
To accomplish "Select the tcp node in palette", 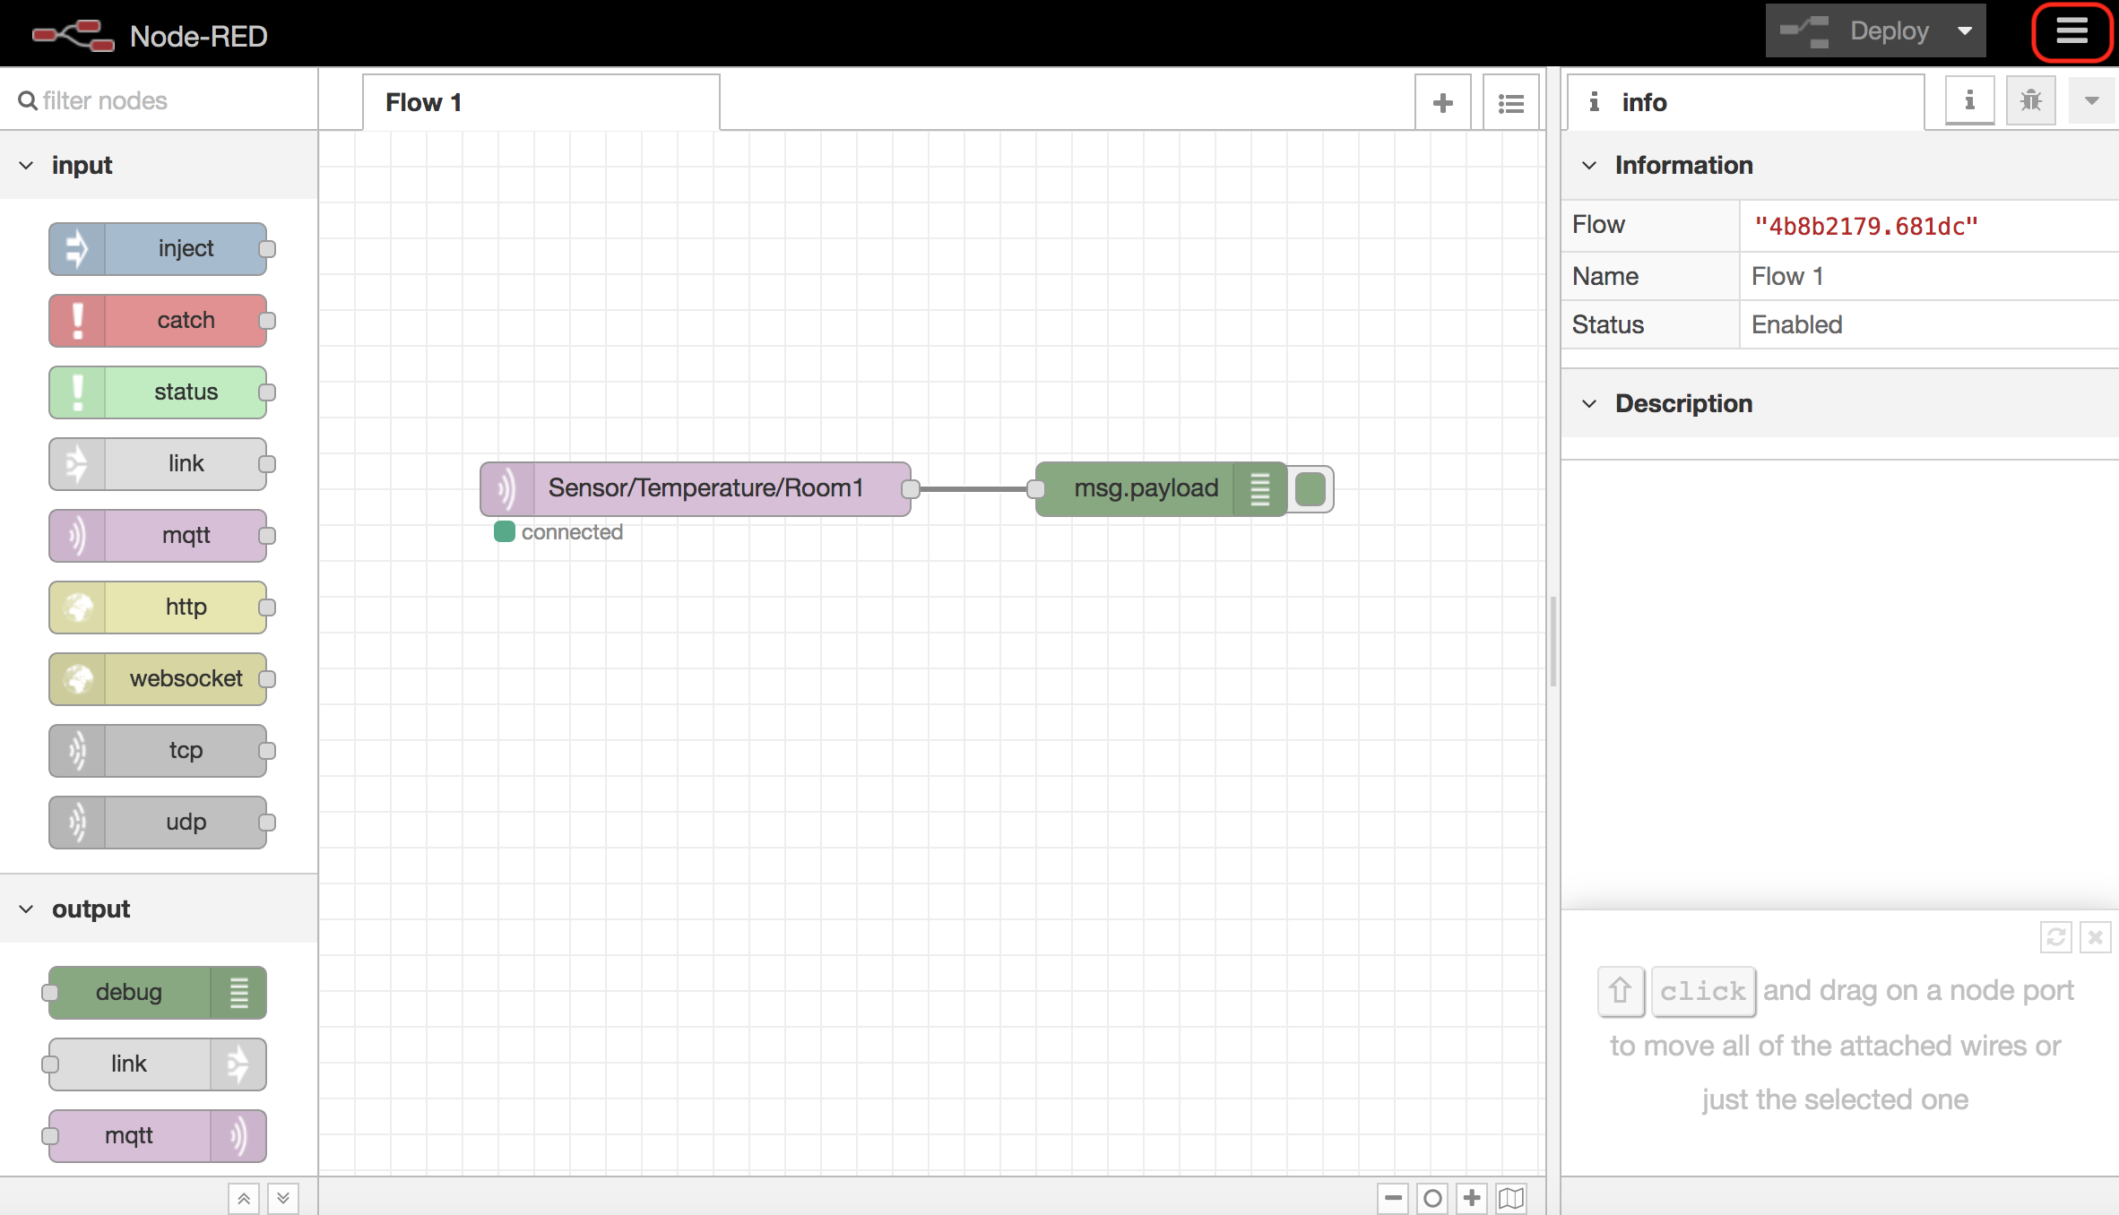I will click(x=159, y=751).
